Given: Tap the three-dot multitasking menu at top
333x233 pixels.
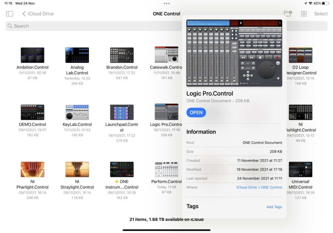Looking at the screenshot, I should (166, 3).
